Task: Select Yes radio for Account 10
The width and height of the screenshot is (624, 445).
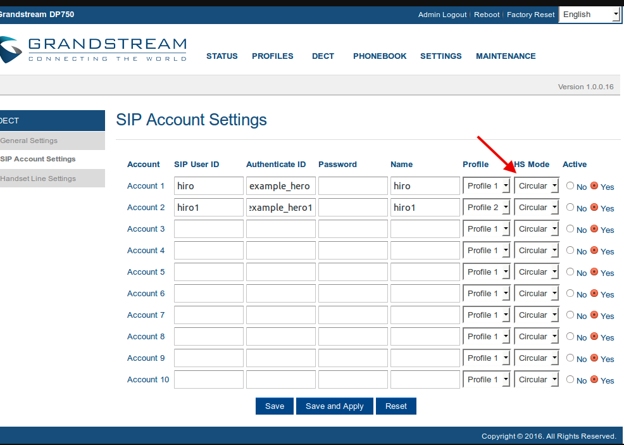Action: 594,379
